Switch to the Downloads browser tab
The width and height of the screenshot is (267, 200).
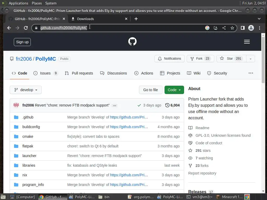tap(99, 19)
